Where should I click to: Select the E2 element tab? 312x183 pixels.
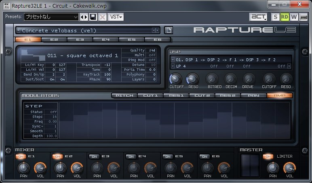(x=54, y=39)
